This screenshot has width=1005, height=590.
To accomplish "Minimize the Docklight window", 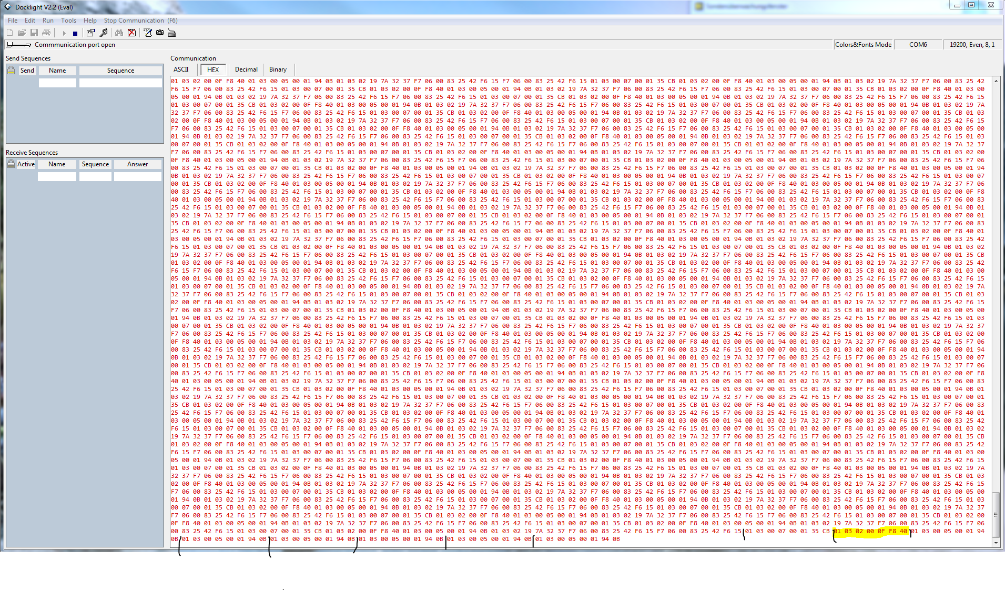I will click(957, 5).
